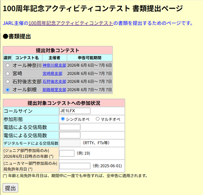Viewport: 203px width, 195px height.
Task: Focus the junior age input field
Action: 67,153
